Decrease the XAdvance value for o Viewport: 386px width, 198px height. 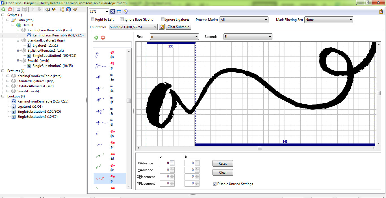(172, 165)
